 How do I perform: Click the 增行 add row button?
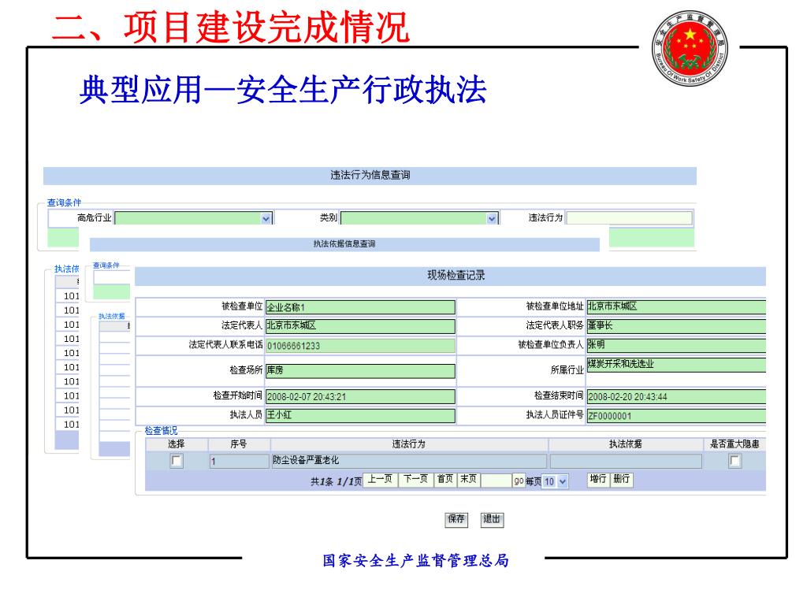pyautogui.click(x=598, y=480)
